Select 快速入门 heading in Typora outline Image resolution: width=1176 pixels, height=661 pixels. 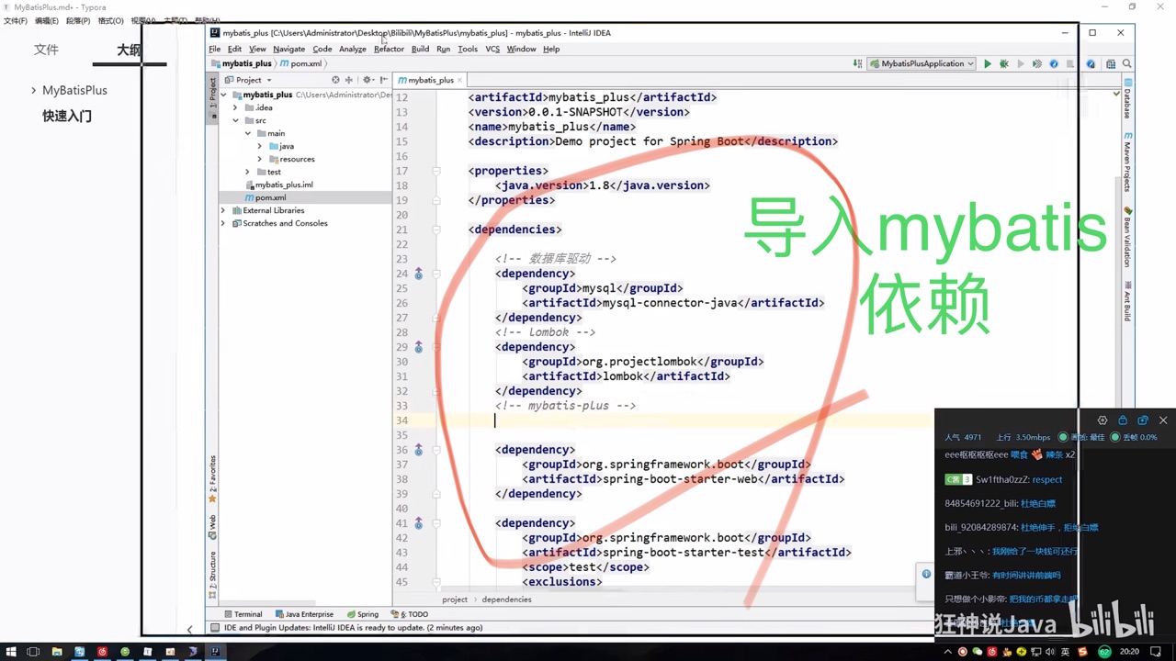pos(67,116)
